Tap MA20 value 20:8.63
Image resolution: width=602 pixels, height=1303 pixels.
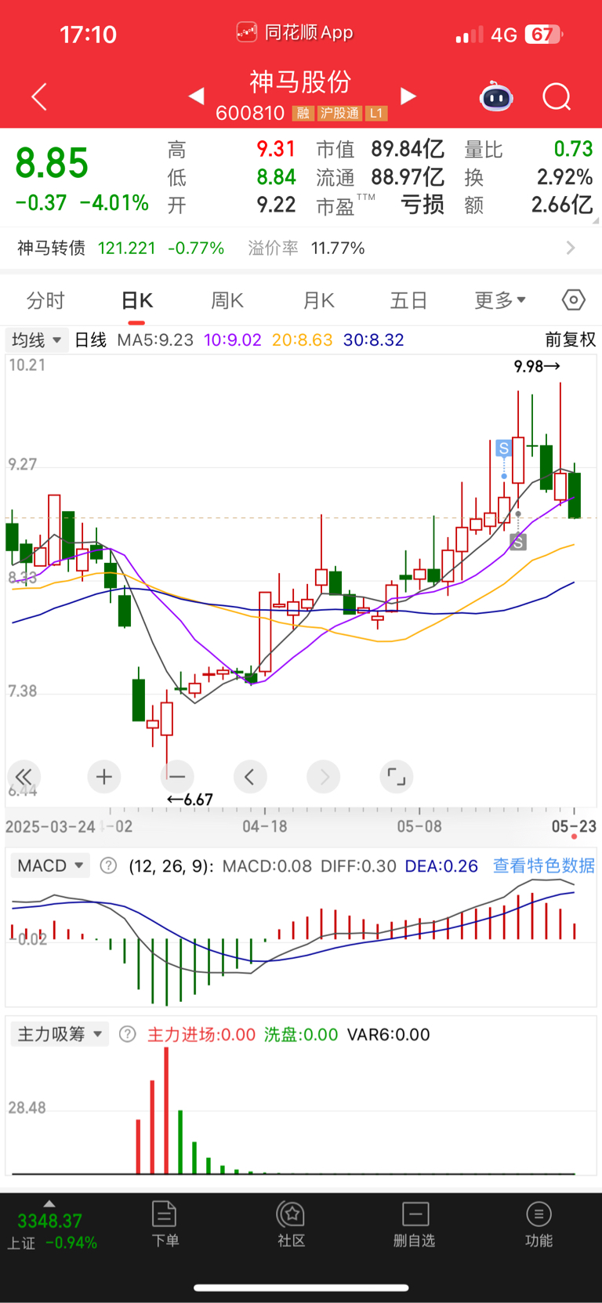pyautogui.click(x=302, y=339)
